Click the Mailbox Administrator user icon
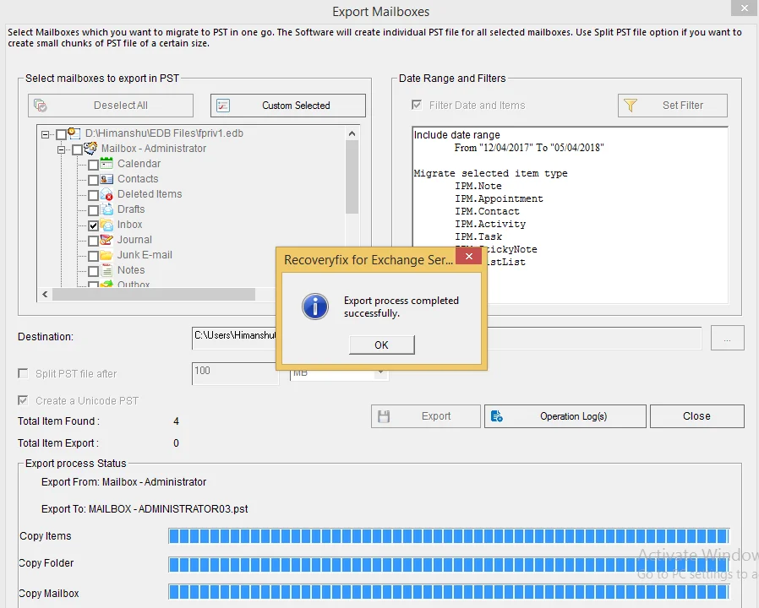Viewport: 759px width, 608px height. pos(90,148)
